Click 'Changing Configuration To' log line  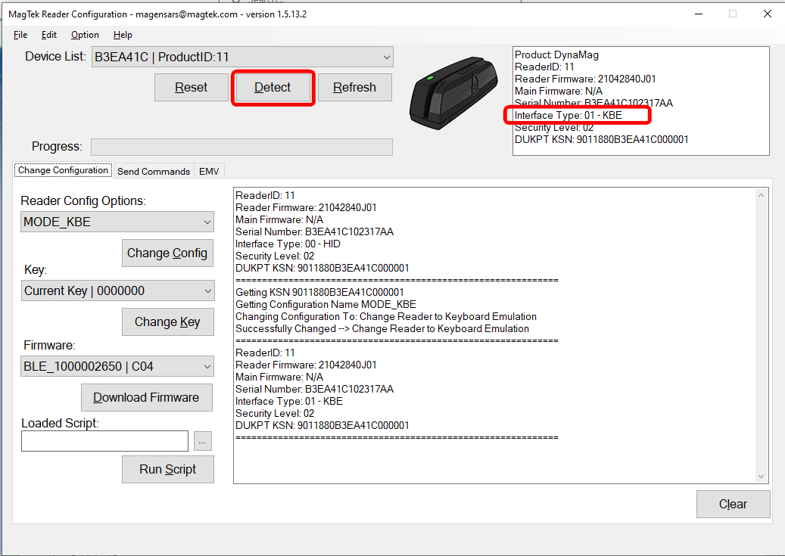click(386, 317)
